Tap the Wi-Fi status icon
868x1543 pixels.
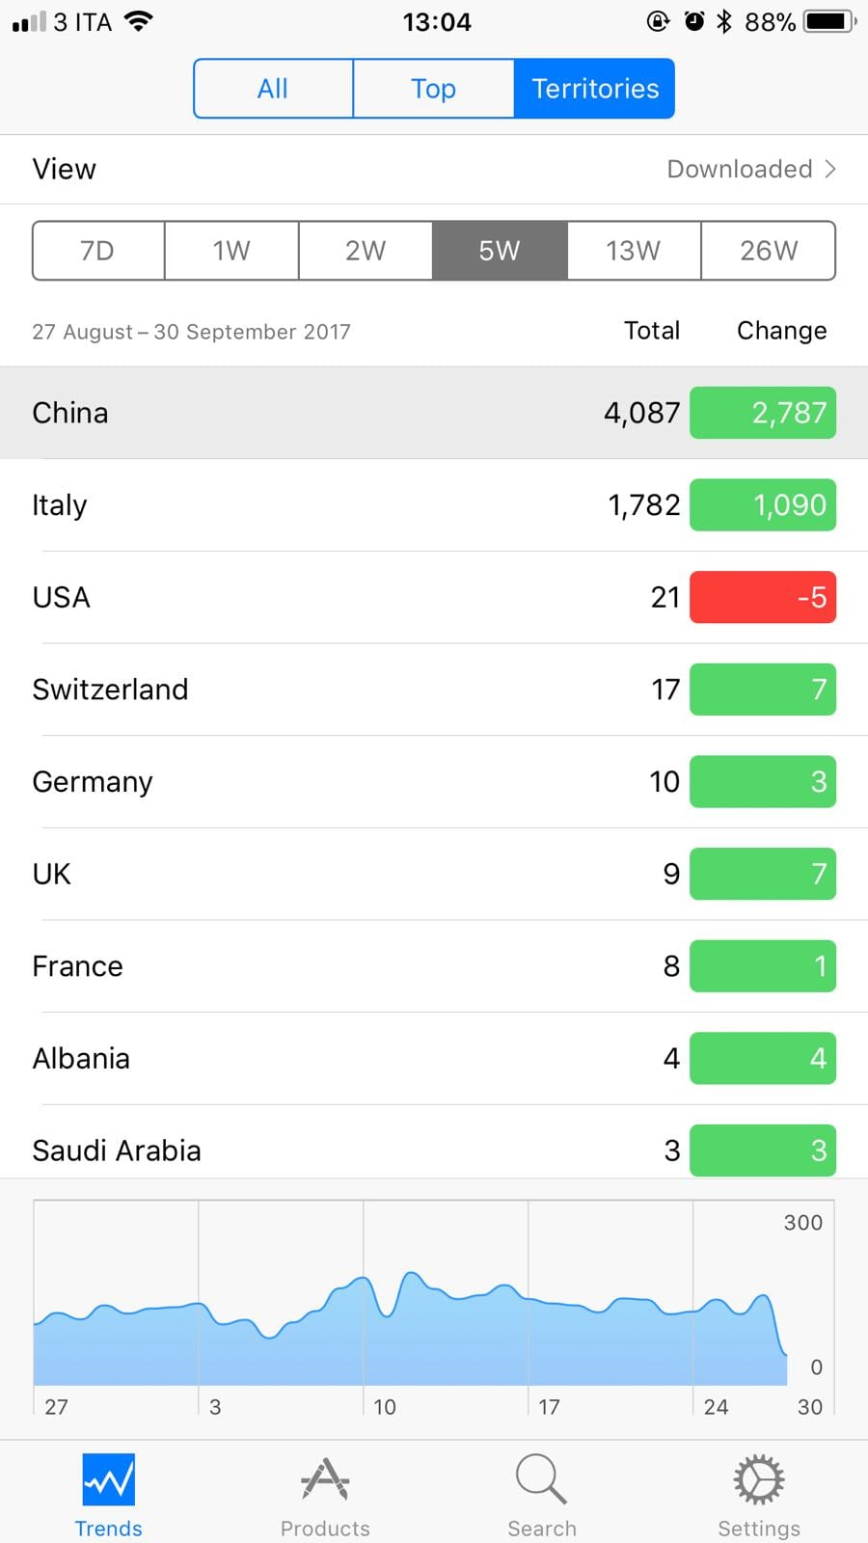[x=139, y=21]
